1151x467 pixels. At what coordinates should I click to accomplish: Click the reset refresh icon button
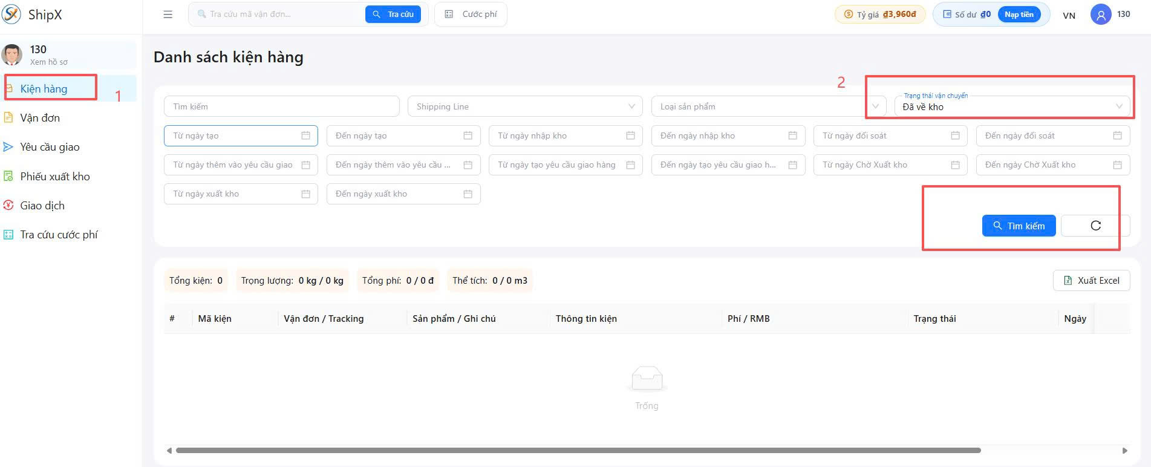(1095, 226)
